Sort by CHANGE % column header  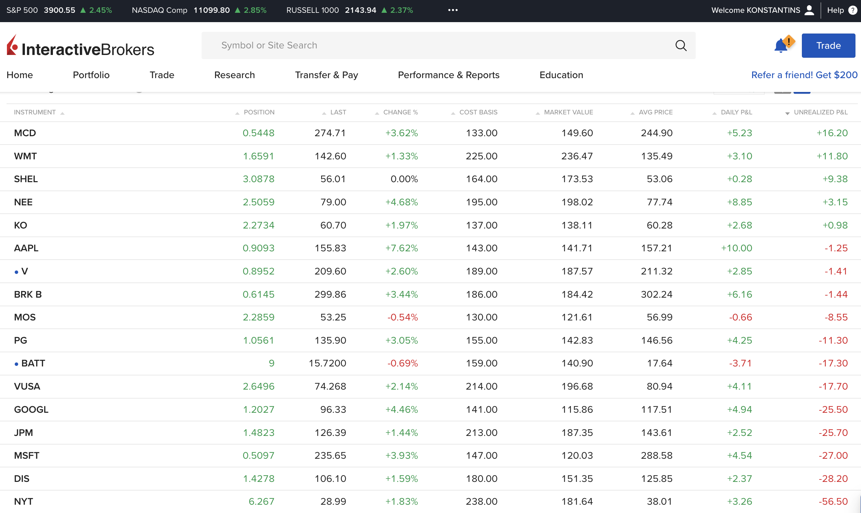pyautogui.click(x=400, y=112)
